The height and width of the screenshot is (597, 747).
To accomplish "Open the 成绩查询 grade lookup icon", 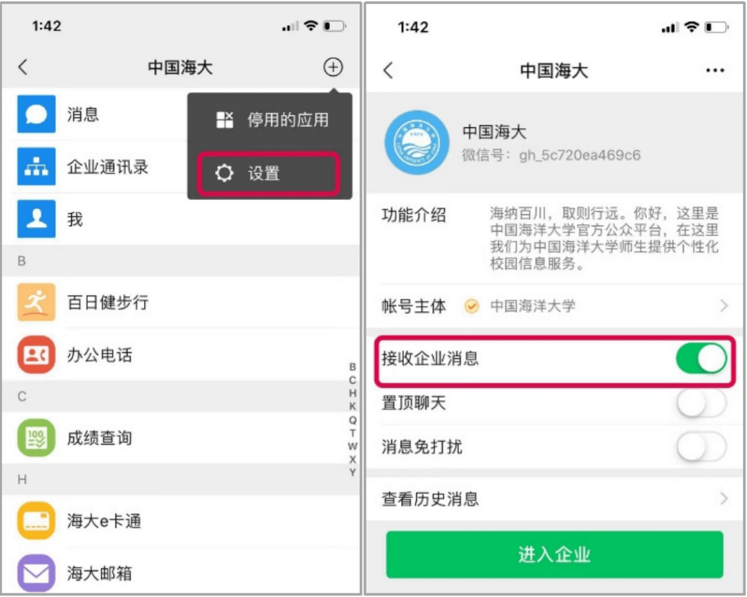I will (36, 437).
